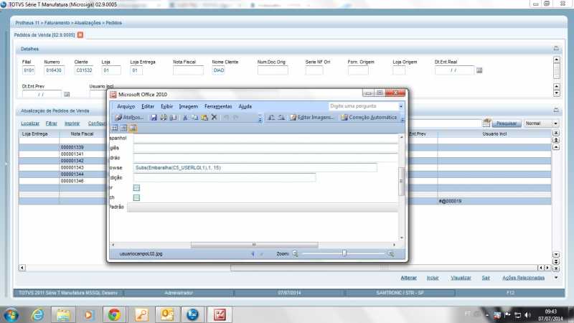The width and height of the screenshot is (574, 323).
Task: Click the volume icon in system tray
Action: (x=527, y=315)
